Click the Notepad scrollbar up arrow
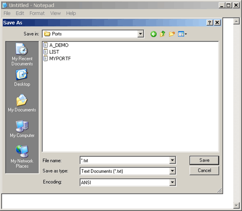 tap(236, 21)
